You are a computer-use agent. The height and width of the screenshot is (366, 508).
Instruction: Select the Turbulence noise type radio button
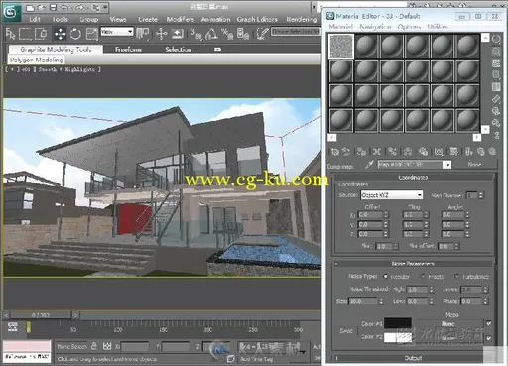pos(457,276)
